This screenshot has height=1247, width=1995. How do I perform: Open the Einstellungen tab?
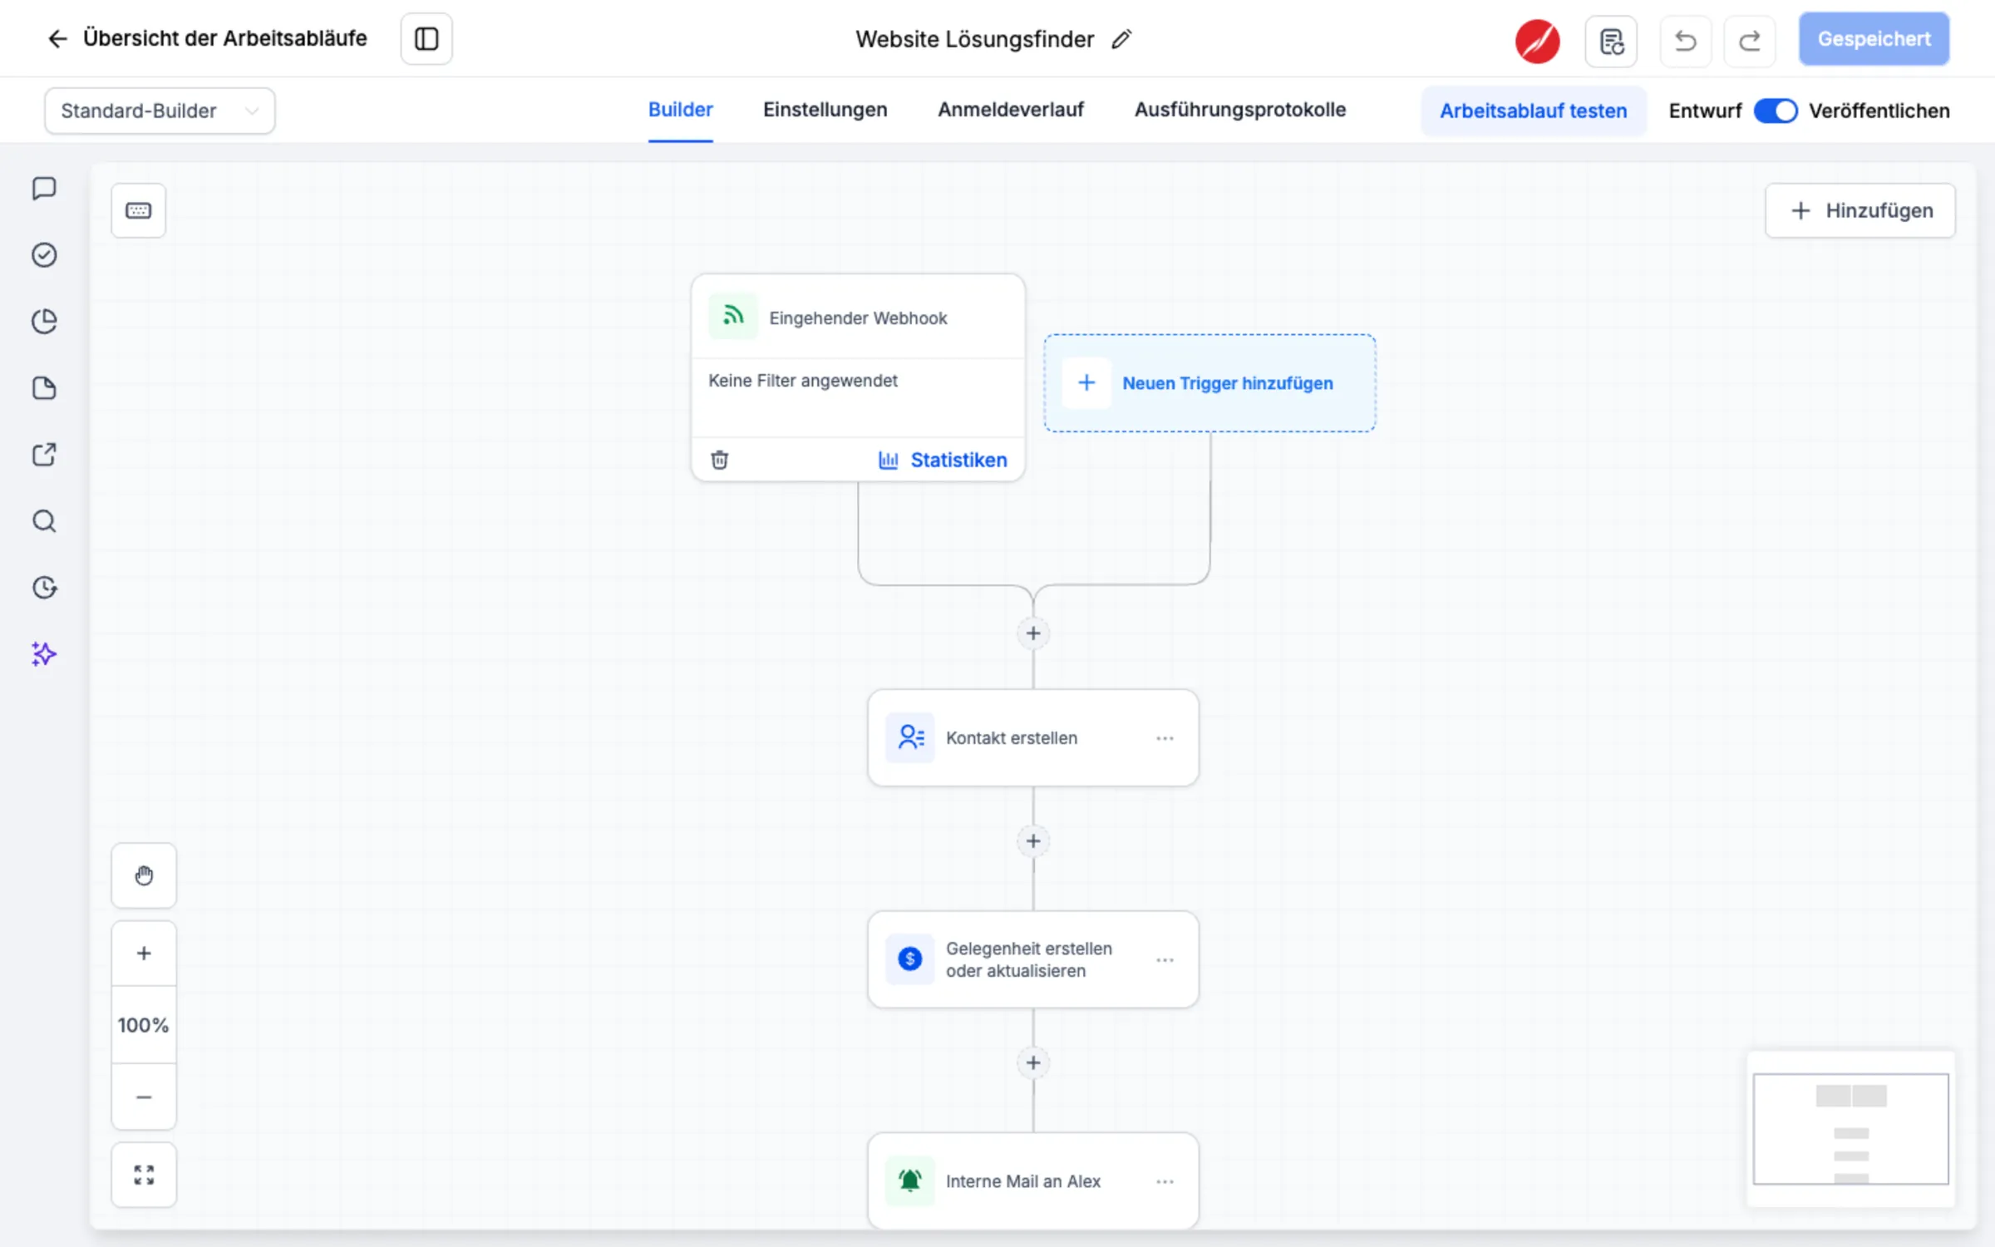pos(825,110)
